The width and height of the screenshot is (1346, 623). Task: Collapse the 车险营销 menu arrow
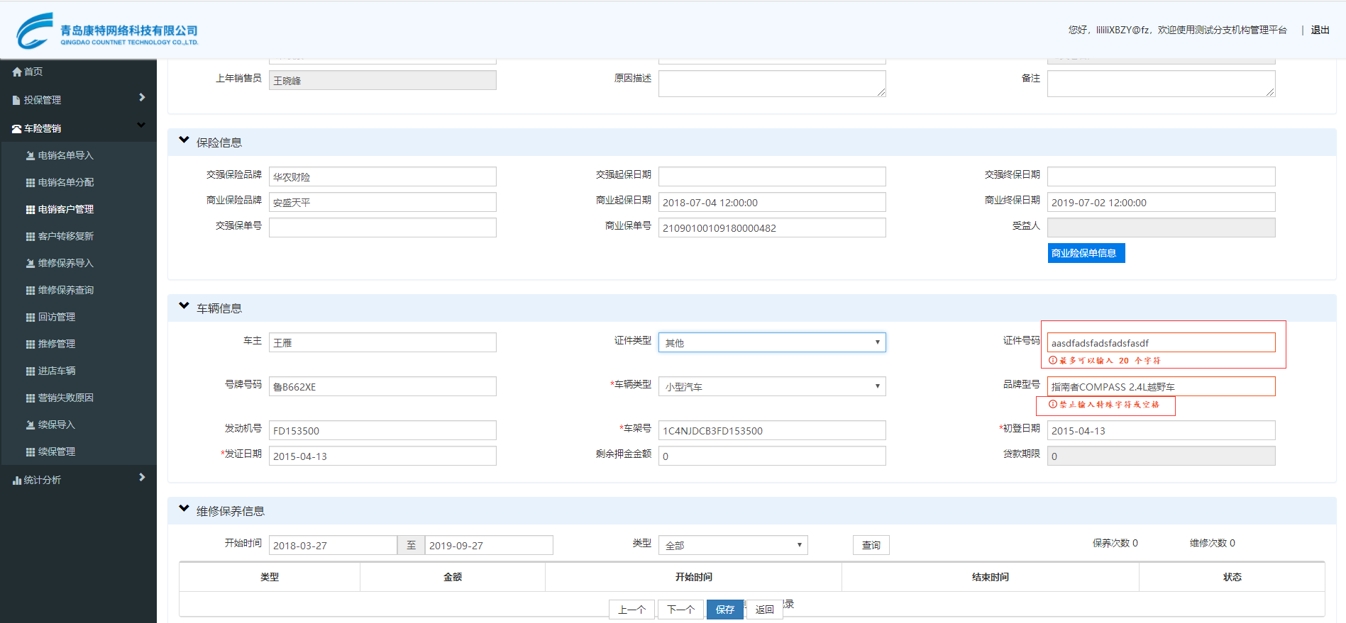point(141,125)
